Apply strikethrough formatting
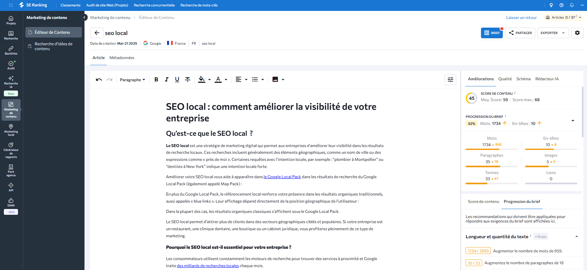The height and width of the screenshot is (270, 587). (x=188, y=79)
